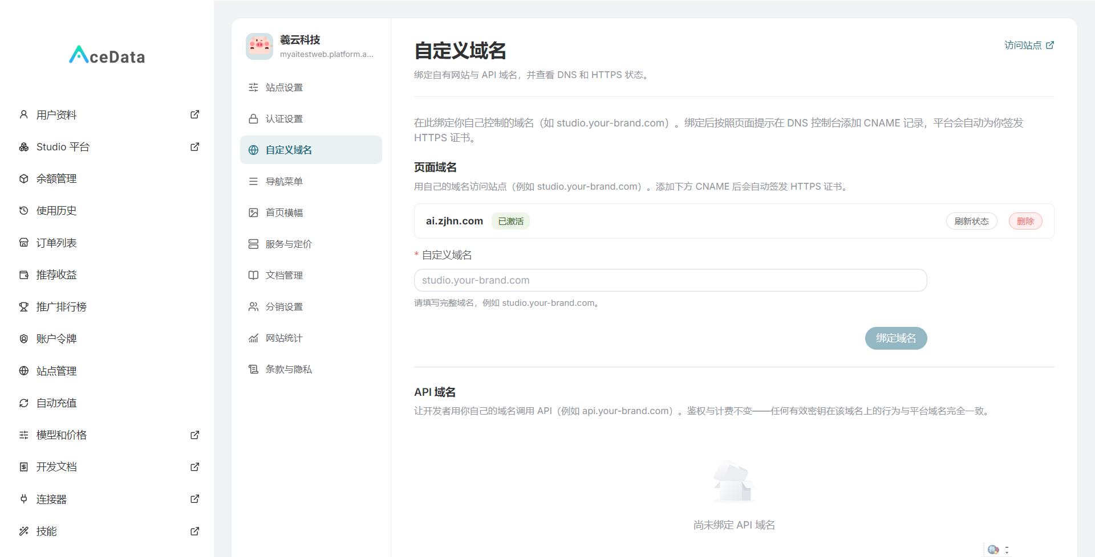This screenshot has width=1095, height=557.
Task: Click the image icon for 首页横幅
Action: 253,212
